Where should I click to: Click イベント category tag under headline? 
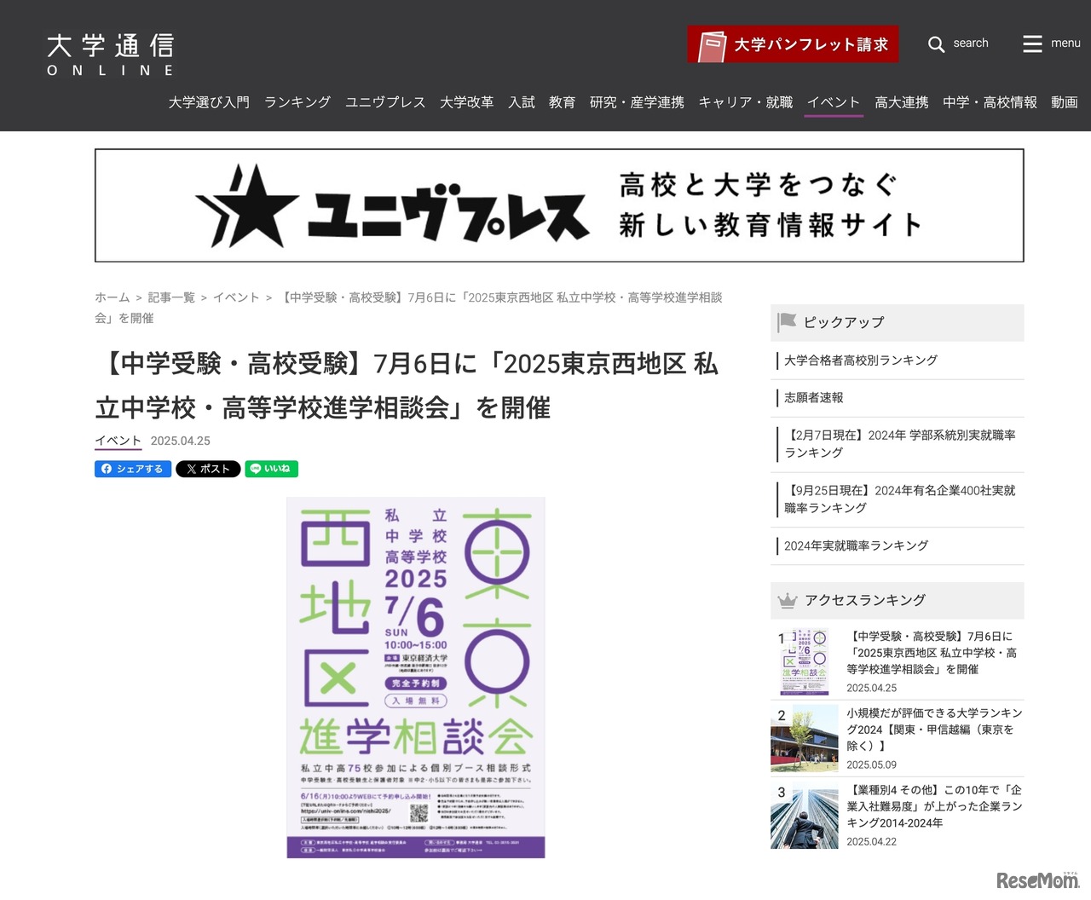point(118,441)
